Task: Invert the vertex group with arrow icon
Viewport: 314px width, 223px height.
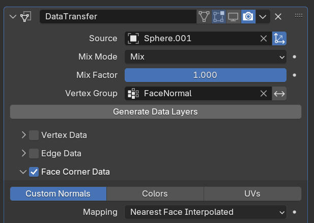Action: tap(279, 93)
